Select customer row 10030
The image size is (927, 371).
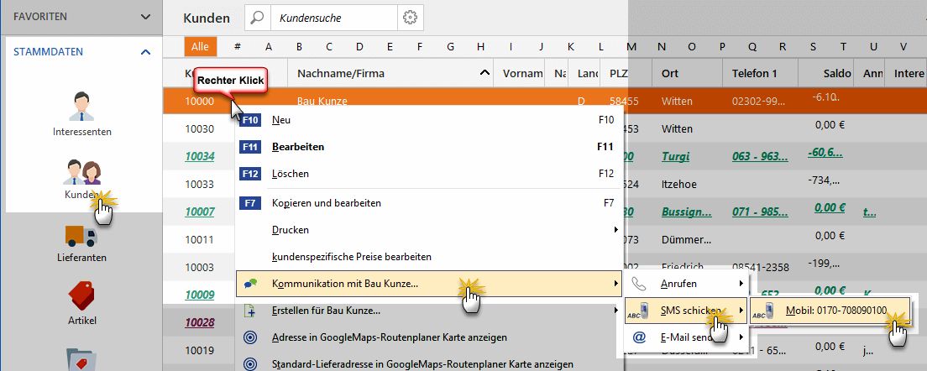tap(199, 128)
